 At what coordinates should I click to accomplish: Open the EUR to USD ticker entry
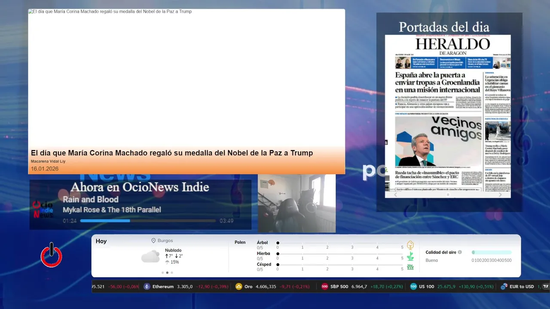tap(520, 287)
